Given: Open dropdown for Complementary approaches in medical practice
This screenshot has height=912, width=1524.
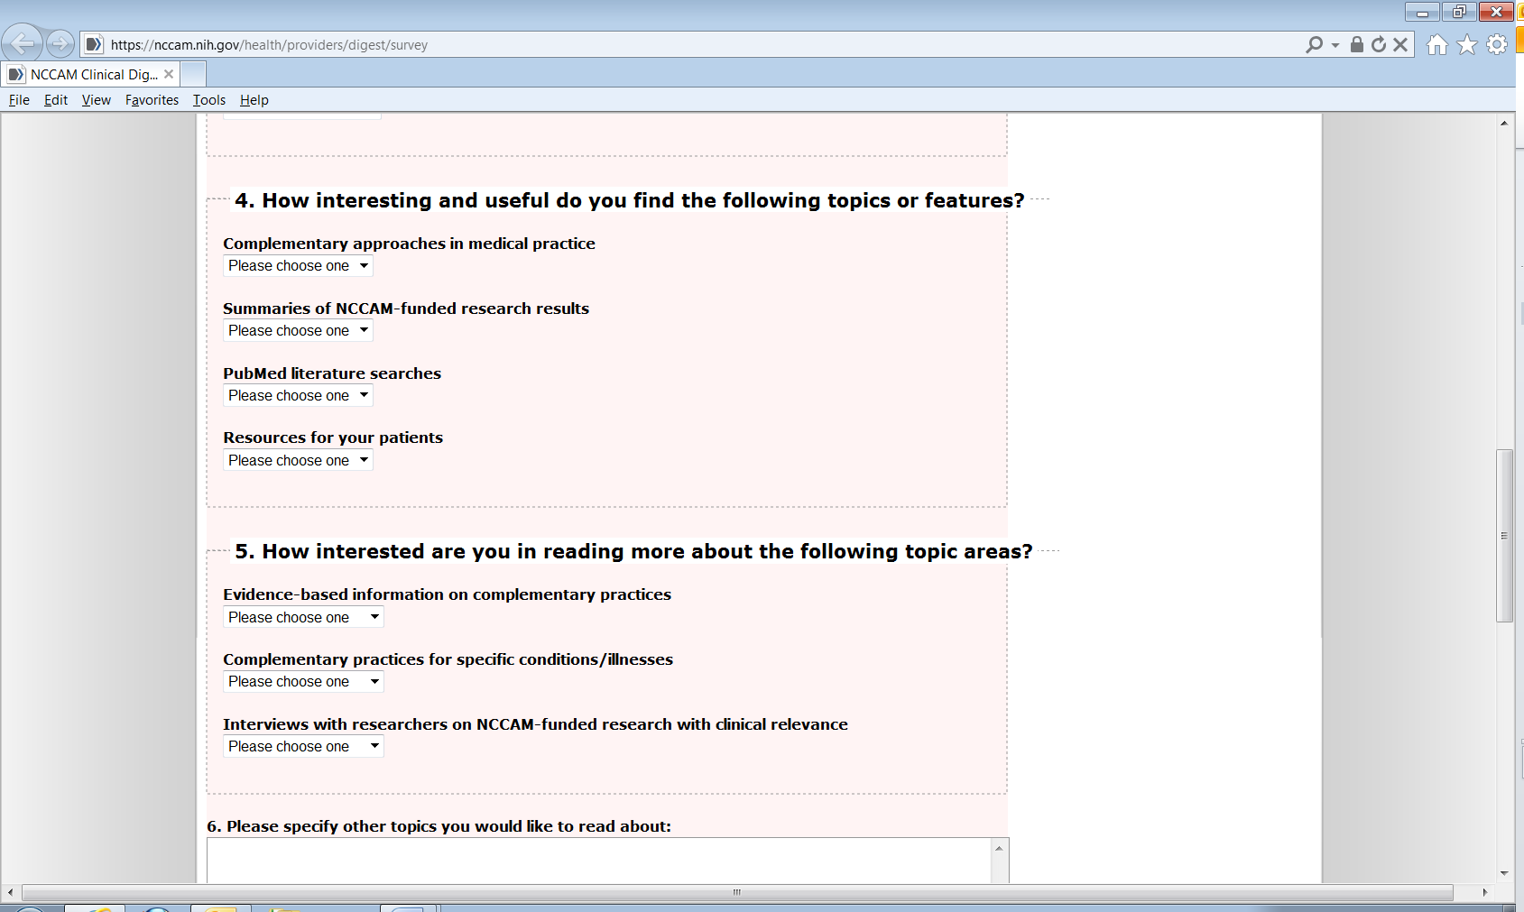Looking at the screenshot, I should click(x=298, y=266).
